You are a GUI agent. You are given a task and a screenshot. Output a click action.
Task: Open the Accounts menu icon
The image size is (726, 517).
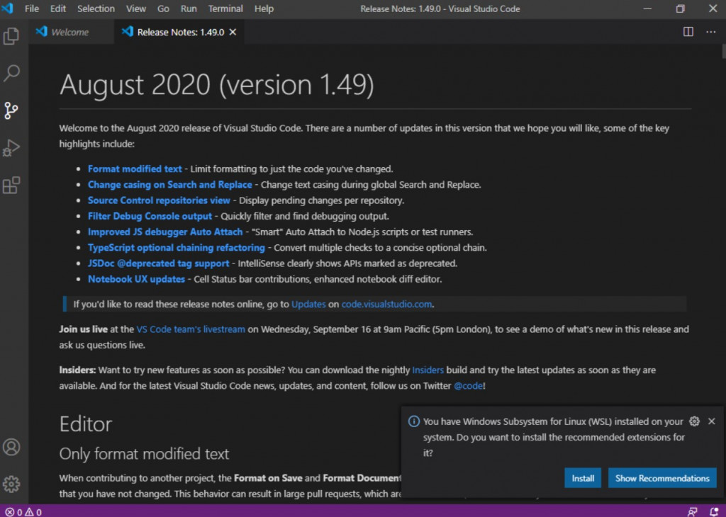11,447
